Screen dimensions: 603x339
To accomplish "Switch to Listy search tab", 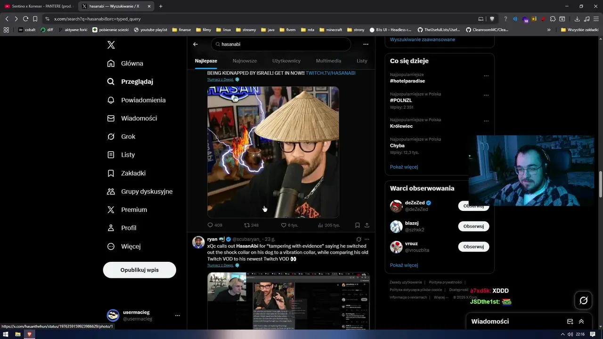I will pos(362,61).
